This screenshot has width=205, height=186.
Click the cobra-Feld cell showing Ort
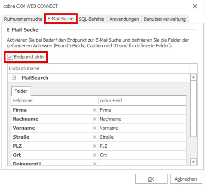[x=142, y=155]
